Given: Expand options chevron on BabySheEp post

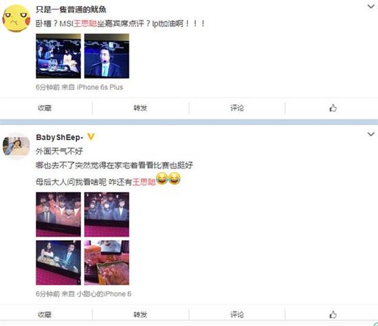Looking at the screenshot, I should pyautogui.click(x=370, y=134).
